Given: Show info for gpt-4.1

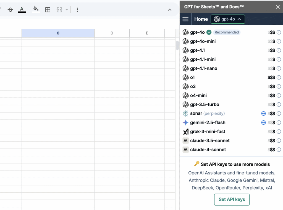Looking at the screenshot, I should click(279, 50).
